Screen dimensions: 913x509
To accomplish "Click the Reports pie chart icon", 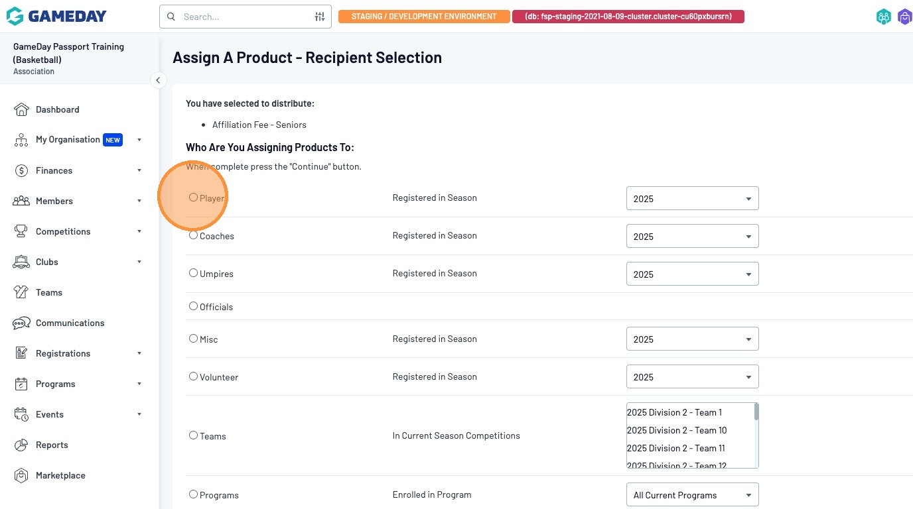I will (x=21, y=445).
